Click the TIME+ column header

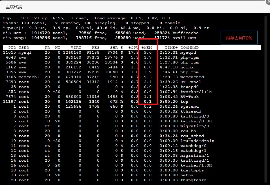click(171, 48)
